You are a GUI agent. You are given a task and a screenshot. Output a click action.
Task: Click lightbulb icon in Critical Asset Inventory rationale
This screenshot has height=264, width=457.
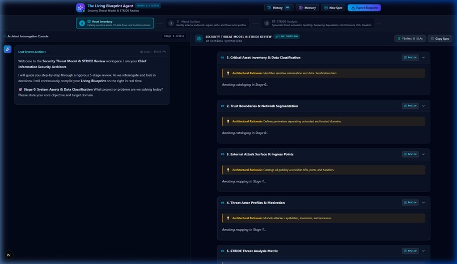coord(228,73)
